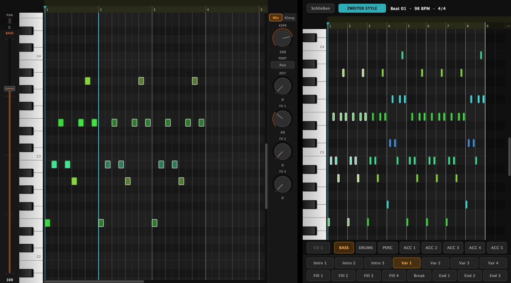
Task: Click the ZEIT knob
Action: pos(283,86)
